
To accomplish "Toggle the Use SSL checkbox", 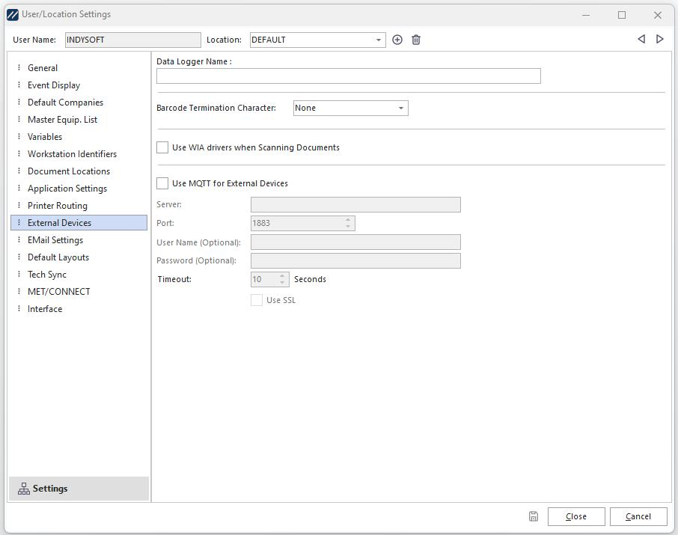I will click(x=257, y=300).
